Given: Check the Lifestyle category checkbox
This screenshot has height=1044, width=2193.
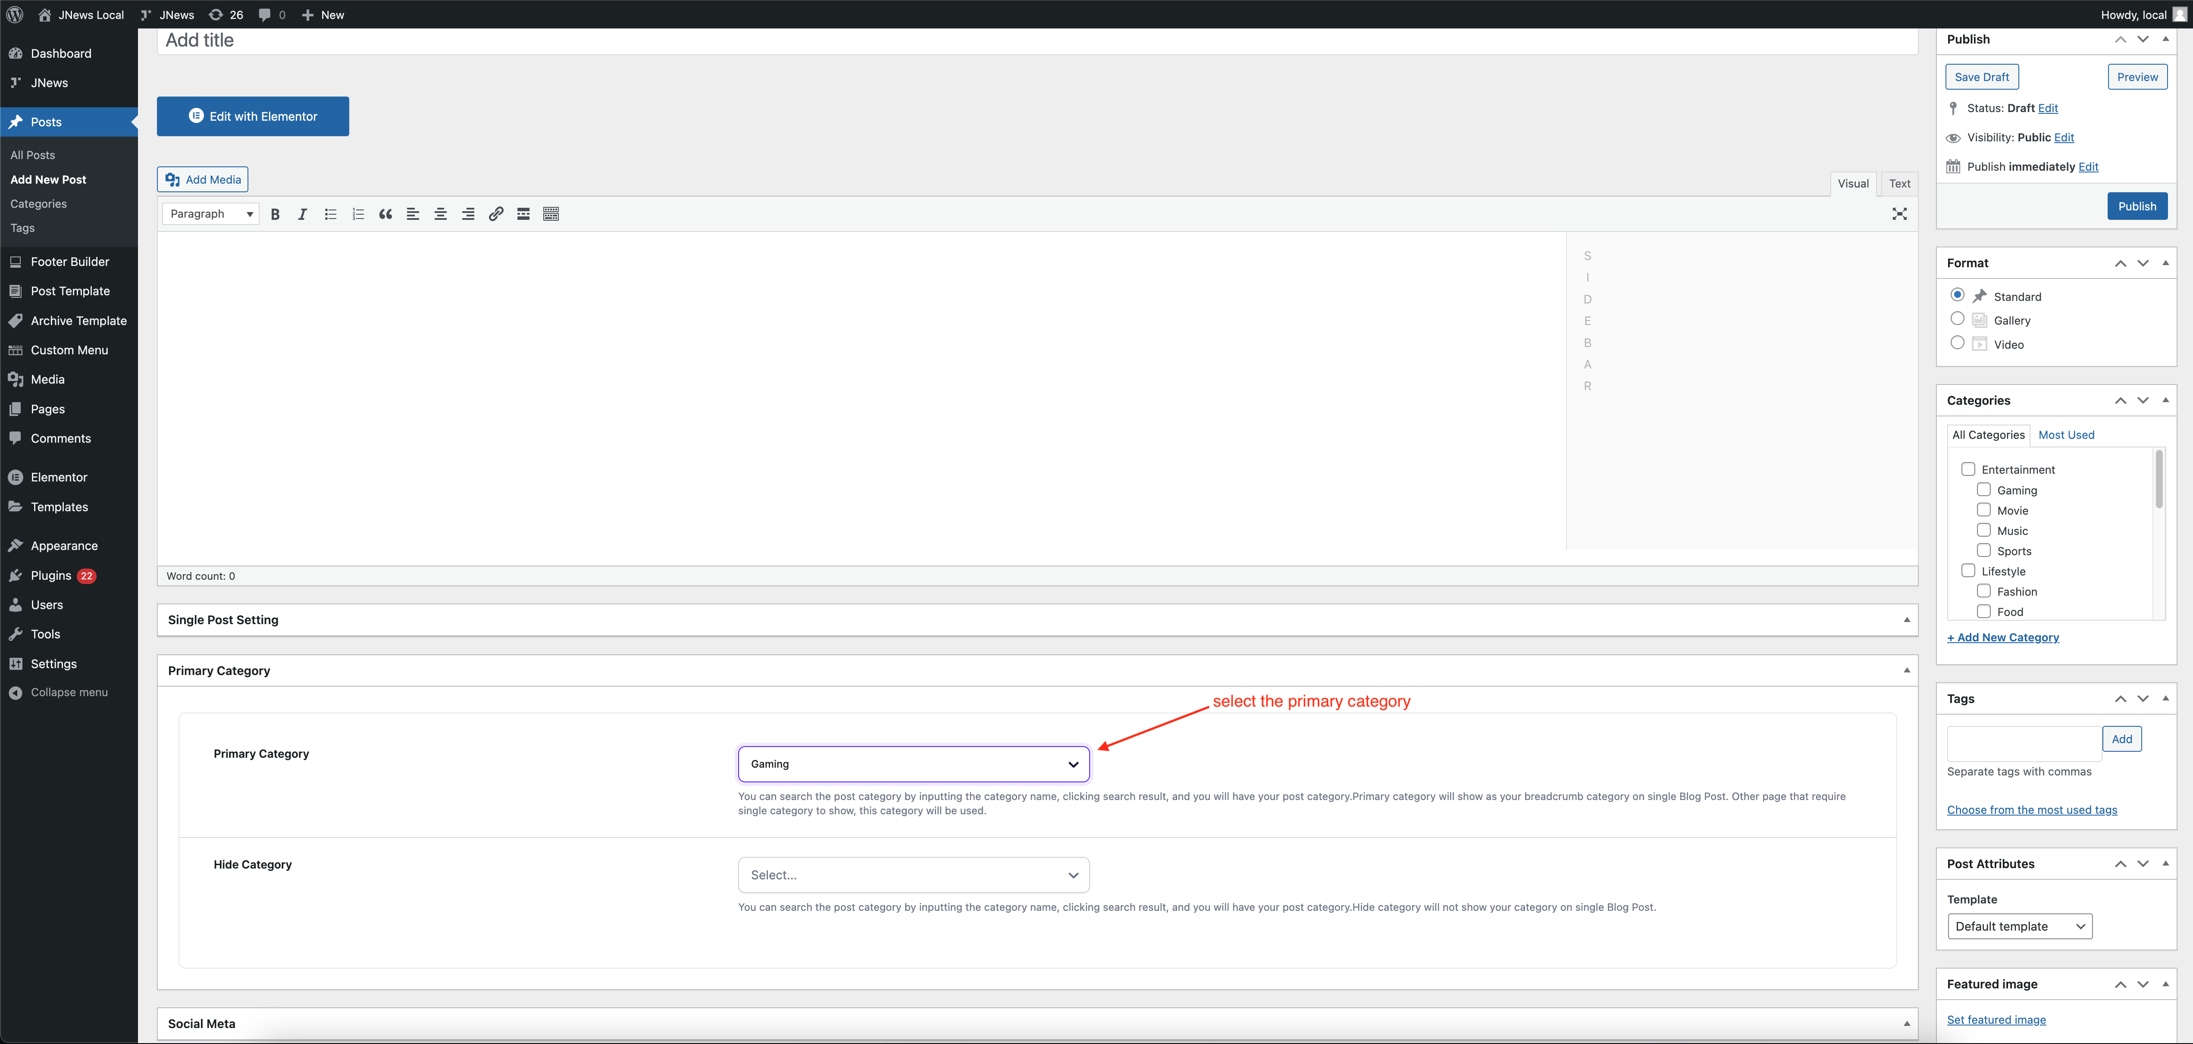Looking at the screenshot, I should pyautogui.click(x=1968, y=571).
